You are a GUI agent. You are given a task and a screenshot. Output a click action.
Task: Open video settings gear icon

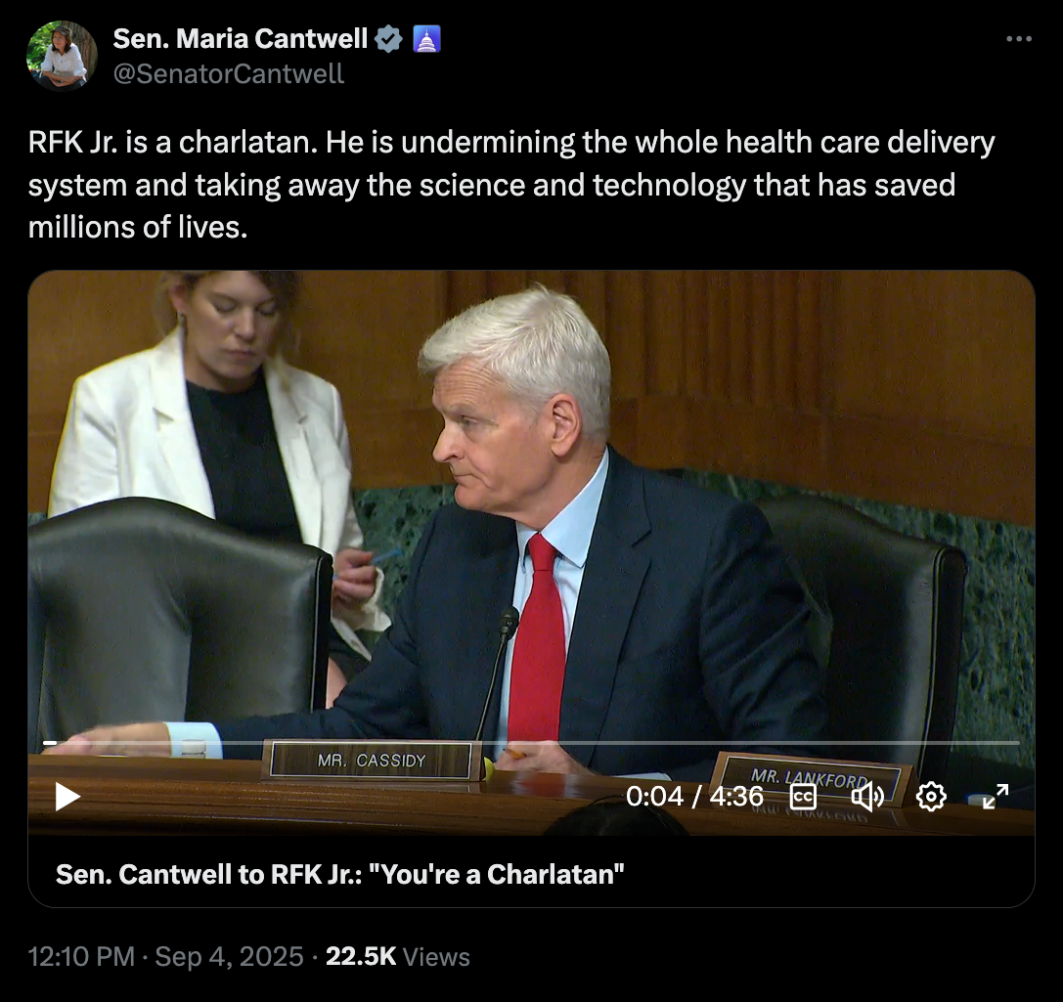[932, 796]
